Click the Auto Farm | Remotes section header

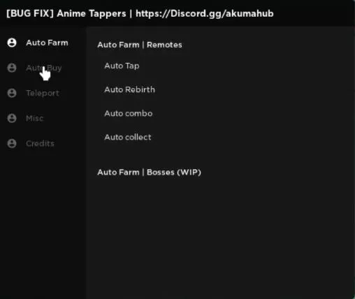140,45
